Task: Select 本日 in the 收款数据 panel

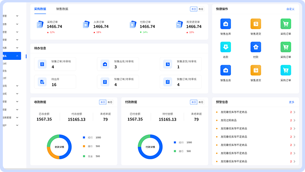Action: (x=103, y=102)
